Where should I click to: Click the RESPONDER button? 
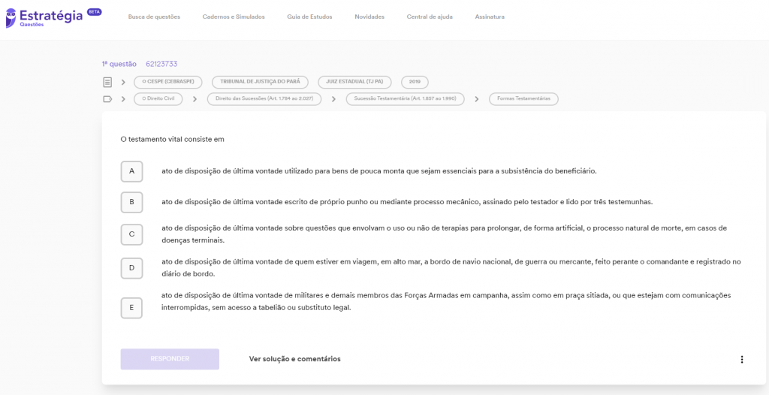(170, 359)
